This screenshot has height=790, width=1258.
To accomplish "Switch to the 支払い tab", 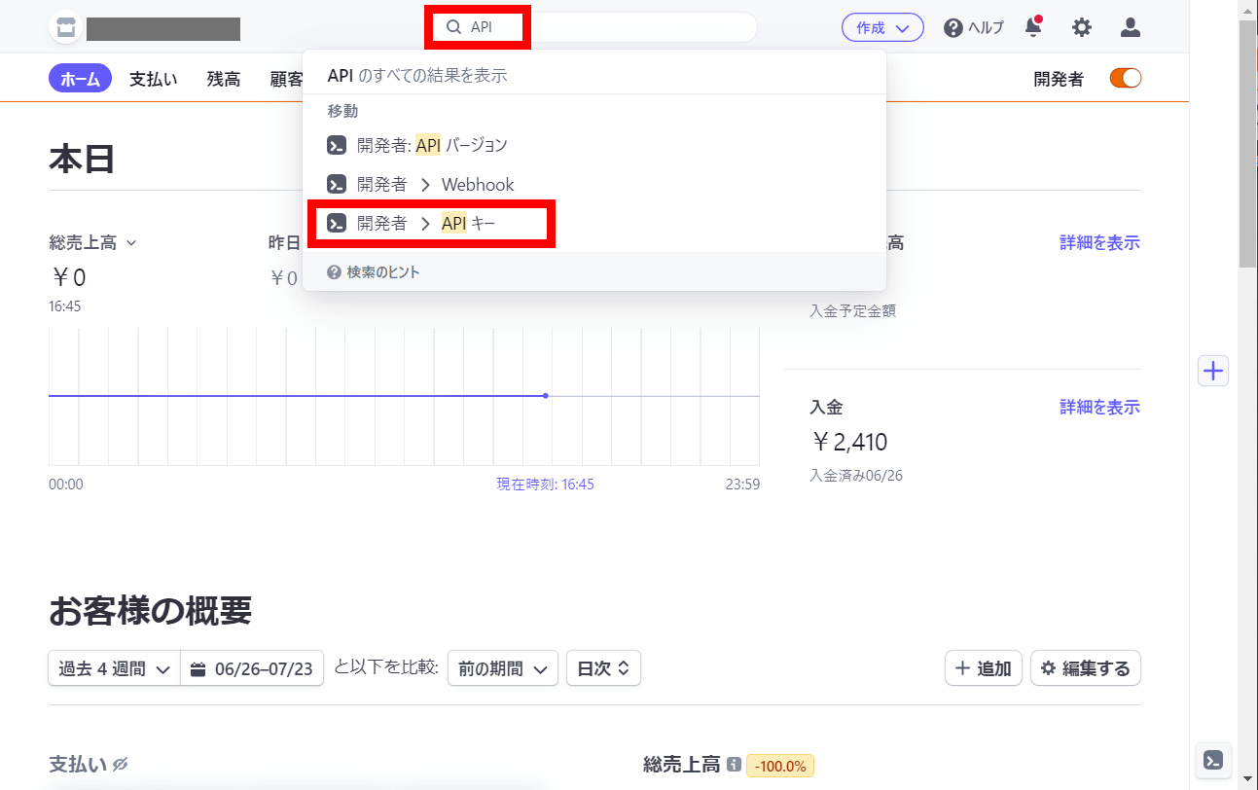I will click(154, 79).
